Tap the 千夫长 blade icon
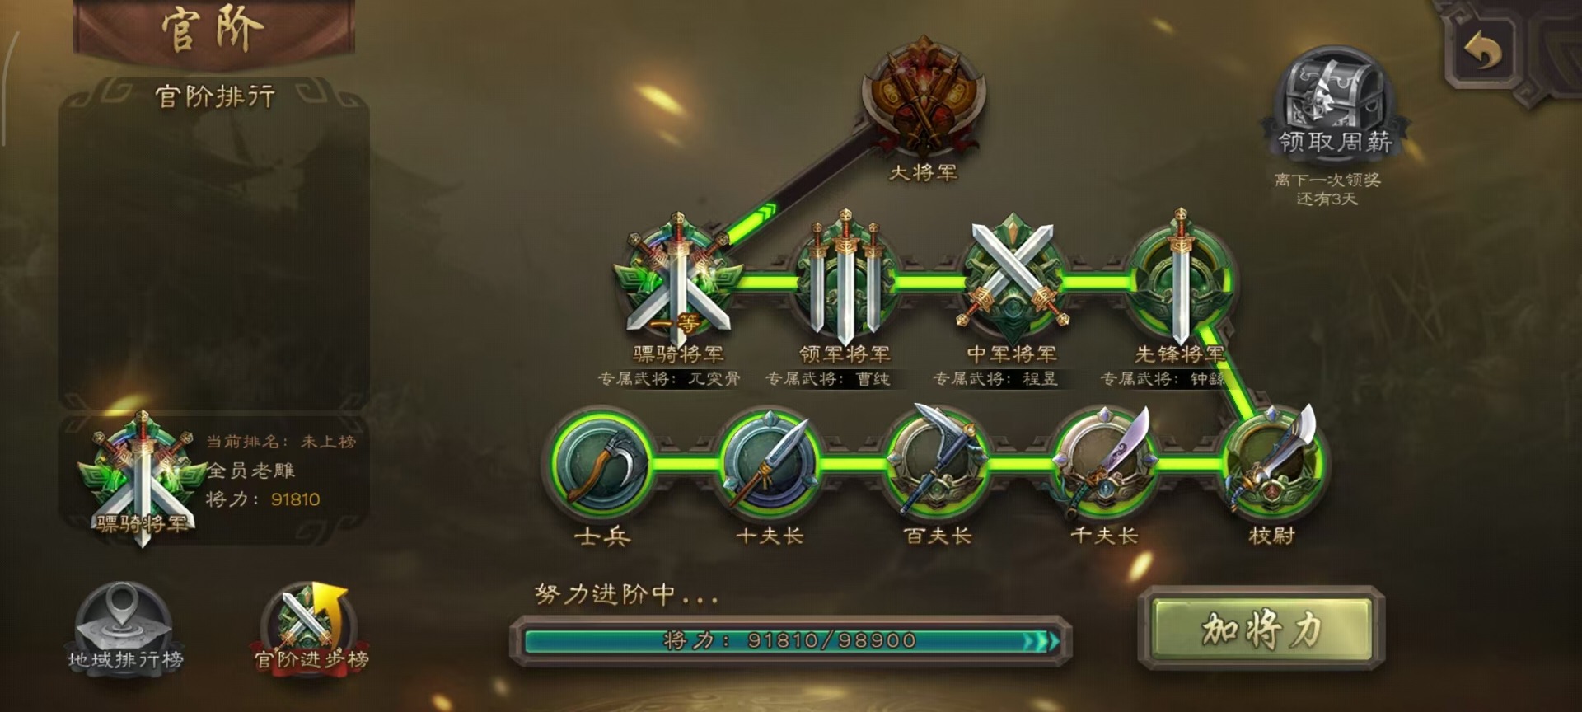This screenshot has width=1582, height=712. coord(1104,461)
